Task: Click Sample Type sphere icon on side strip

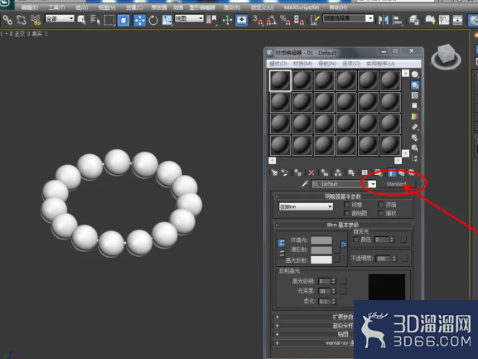Action: pyautogui.click(x=414, y=75)
